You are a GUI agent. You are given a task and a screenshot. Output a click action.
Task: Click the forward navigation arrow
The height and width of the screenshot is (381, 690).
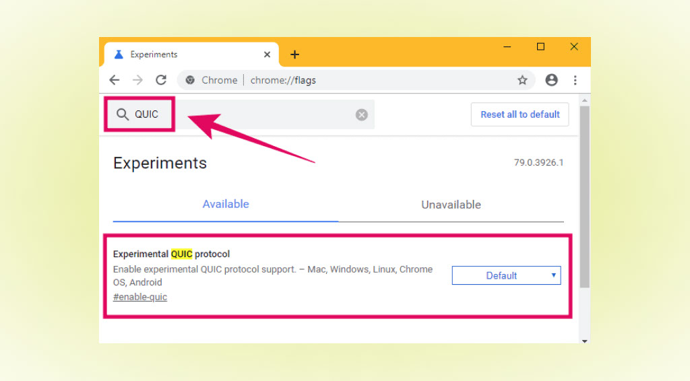click(x=137, y=80)
